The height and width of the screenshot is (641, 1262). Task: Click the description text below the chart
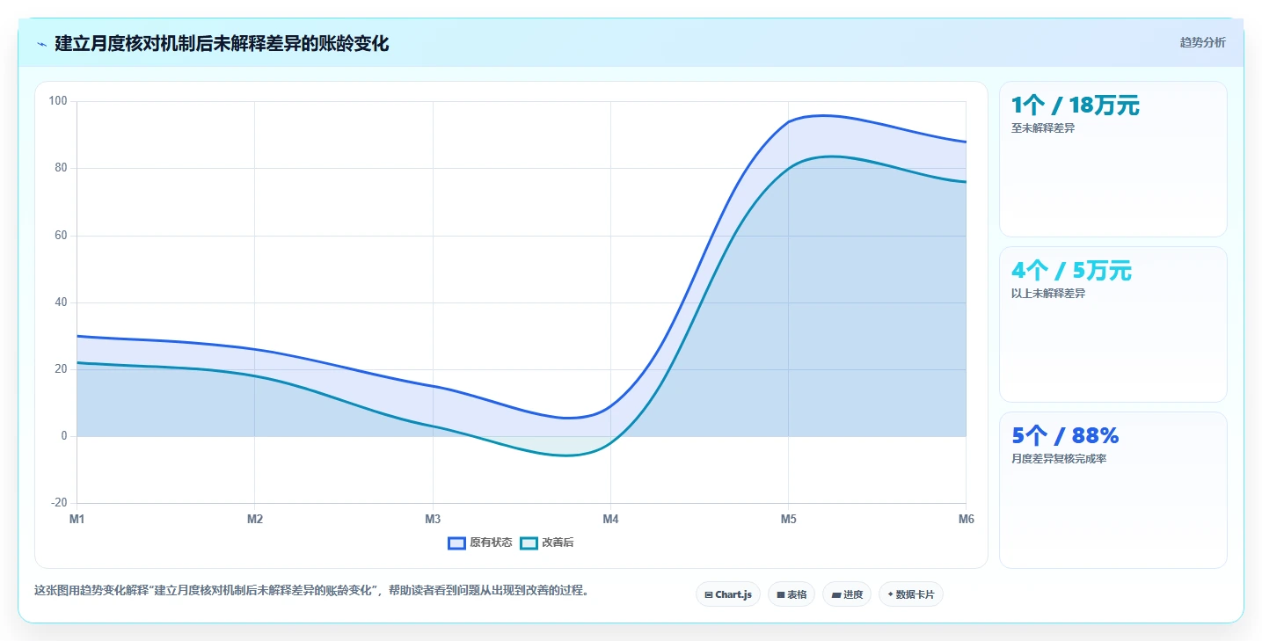pos(311,591)
